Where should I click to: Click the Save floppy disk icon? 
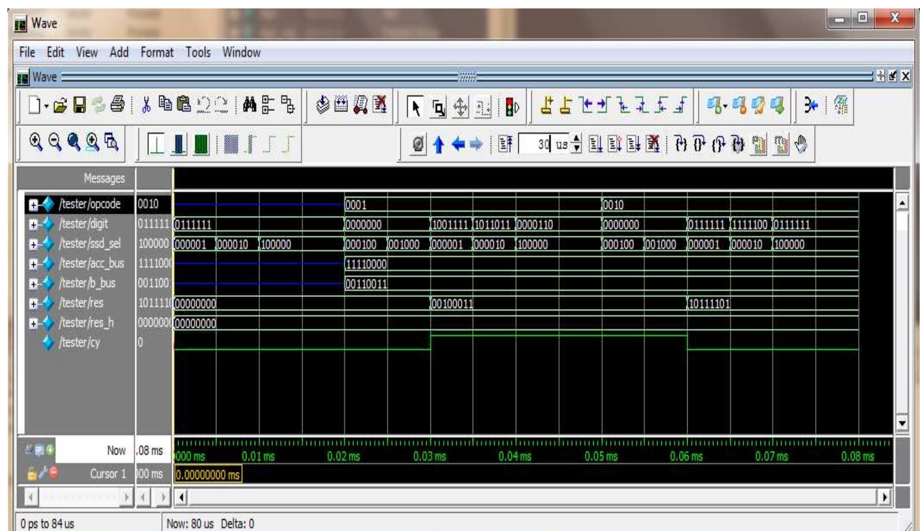point(80,105)
